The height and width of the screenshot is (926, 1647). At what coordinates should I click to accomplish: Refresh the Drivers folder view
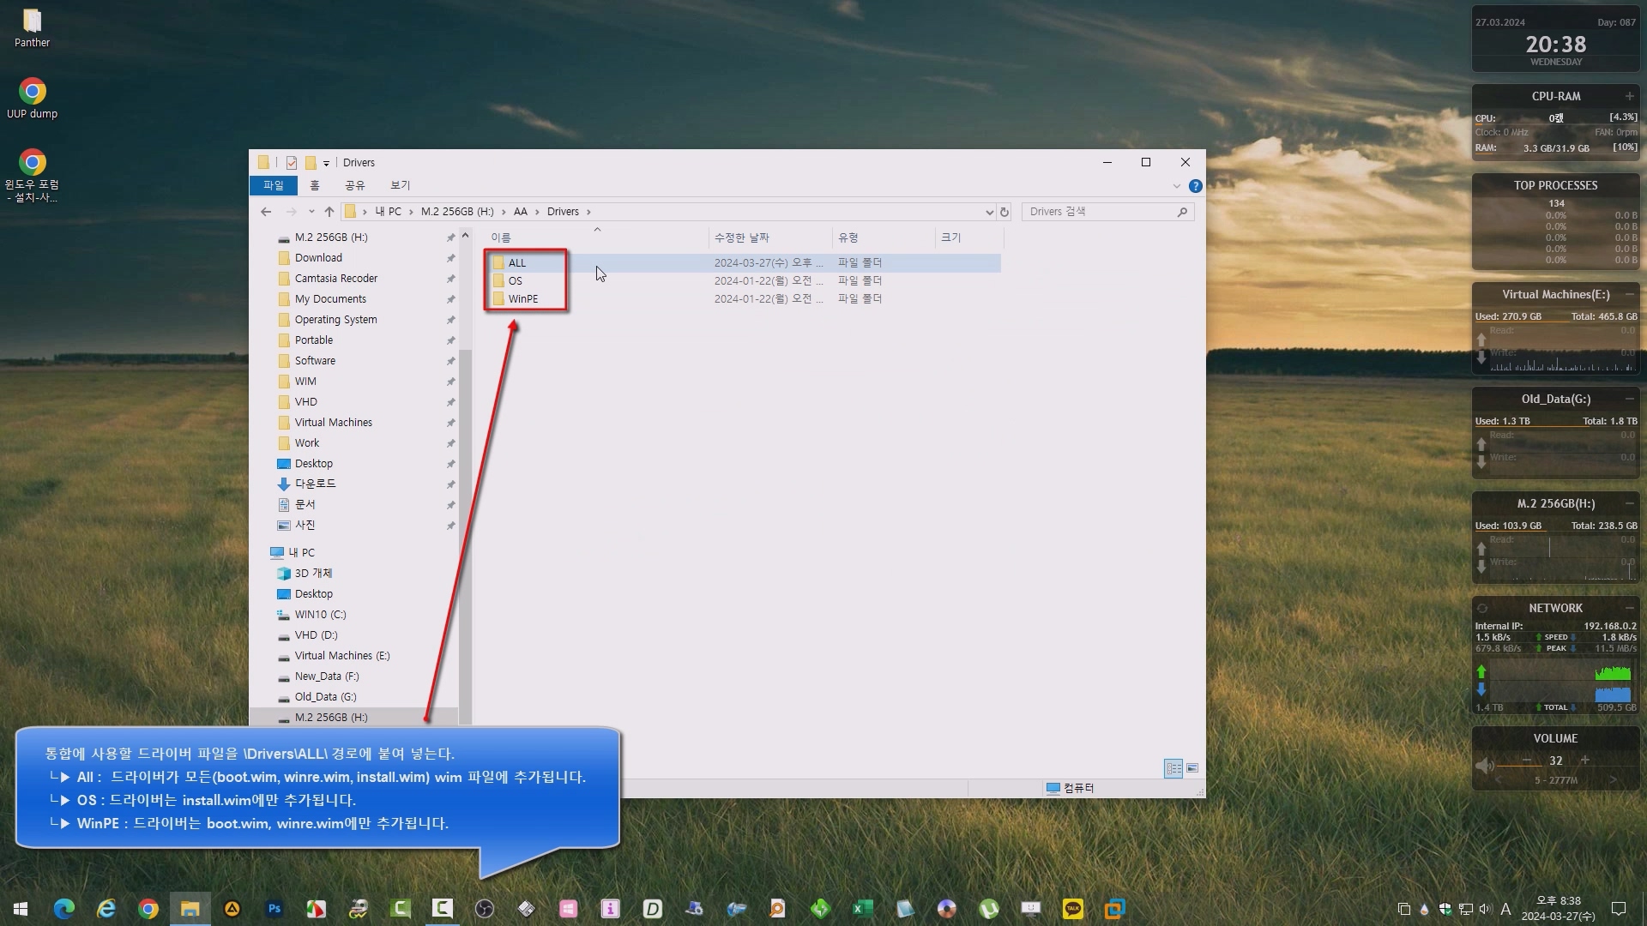1004,212
